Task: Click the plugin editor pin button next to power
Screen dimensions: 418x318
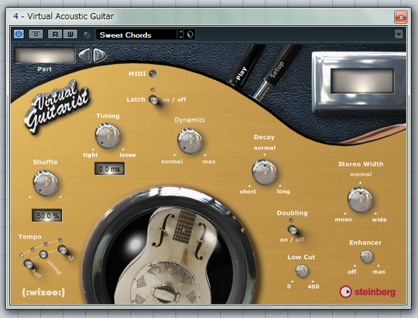Action: coord(36,34)
